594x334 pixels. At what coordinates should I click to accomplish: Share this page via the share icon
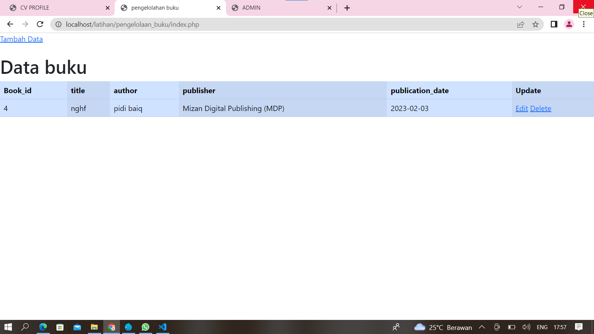[520, 24]
